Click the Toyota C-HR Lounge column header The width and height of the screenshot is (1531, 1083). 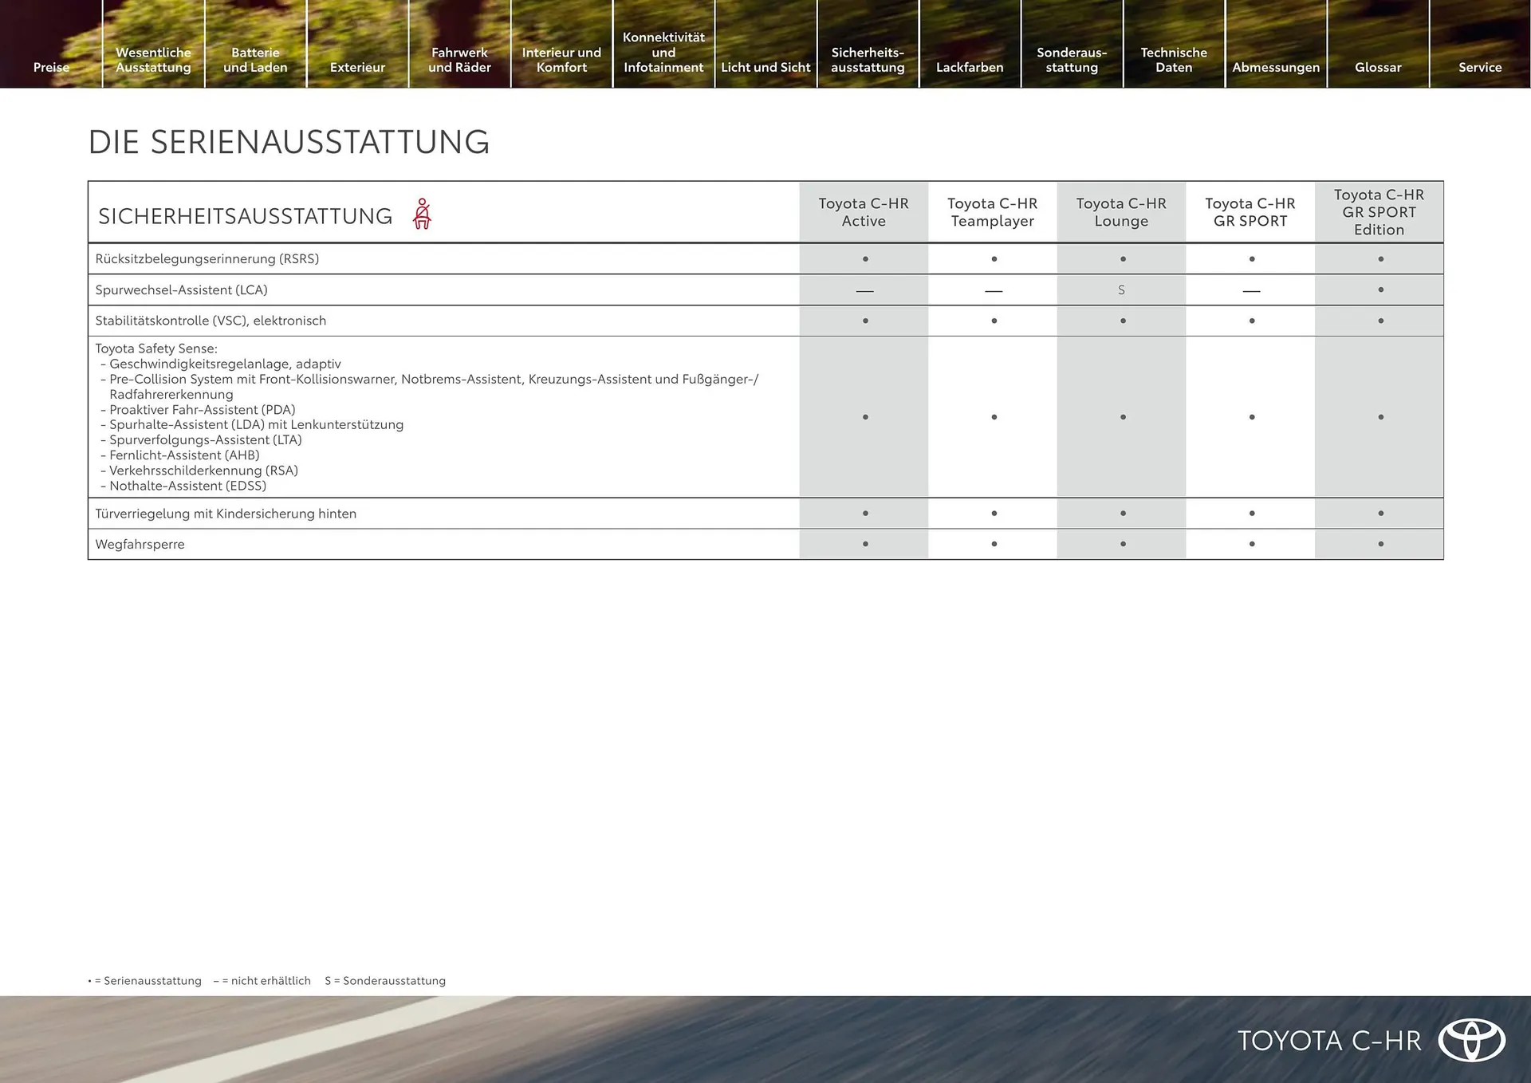(1121, 212)
